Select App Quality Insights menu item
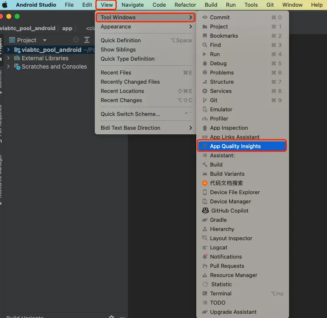 tap(242, 146)
